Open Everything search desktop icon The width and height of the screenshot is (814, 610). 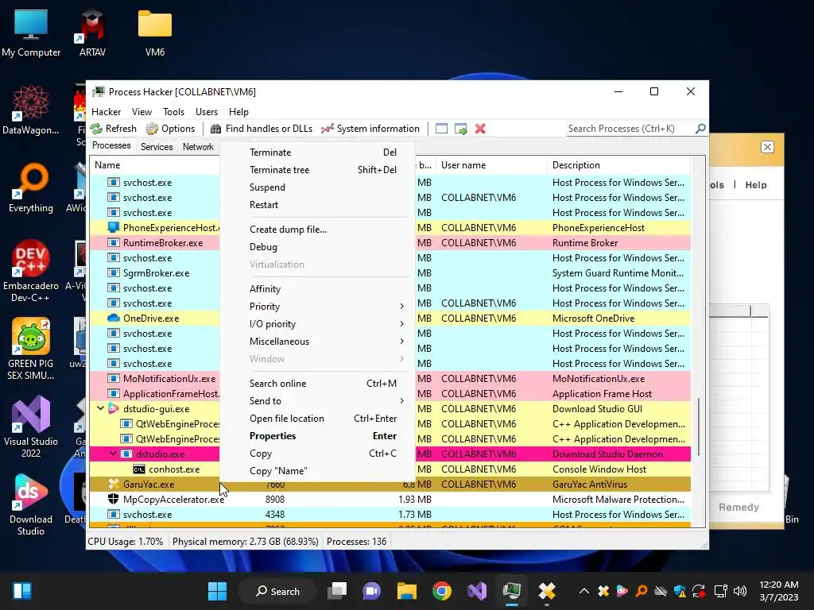click(31, 187)
